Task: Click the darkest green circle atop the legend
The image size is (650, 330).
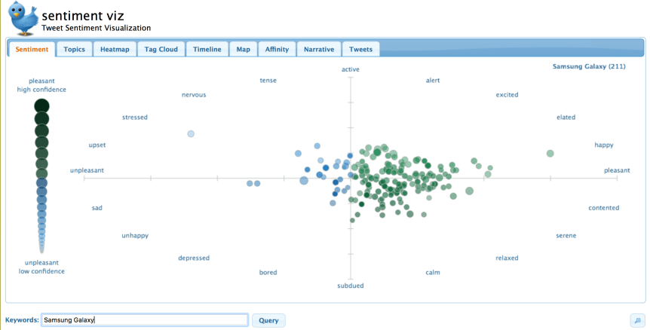Action: pyautogui.click(x=41, y=105)
